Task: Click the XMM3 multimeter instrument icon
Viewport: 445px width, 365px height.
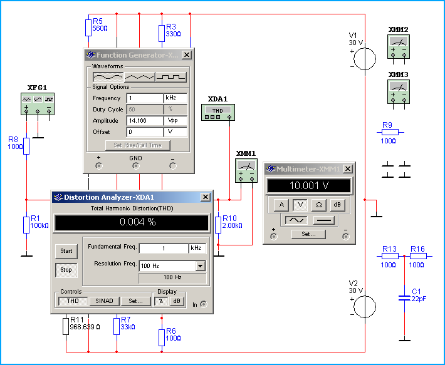Action: 399,92
